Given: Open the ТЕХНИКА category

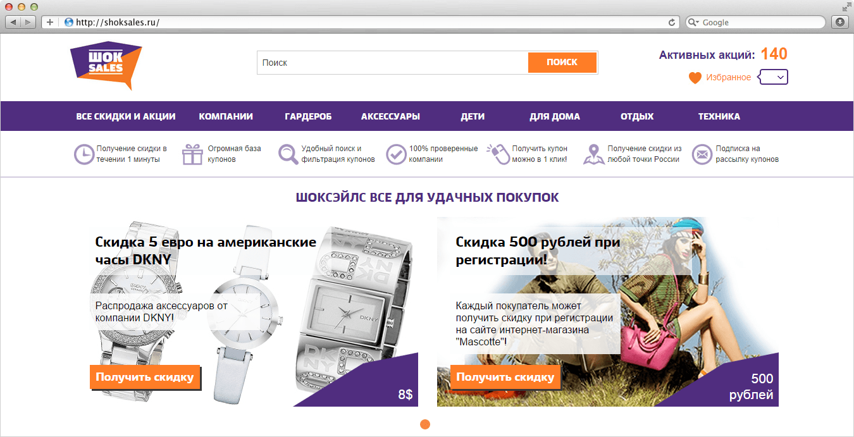Looking at the screenshot, I should tap(719, 116).
